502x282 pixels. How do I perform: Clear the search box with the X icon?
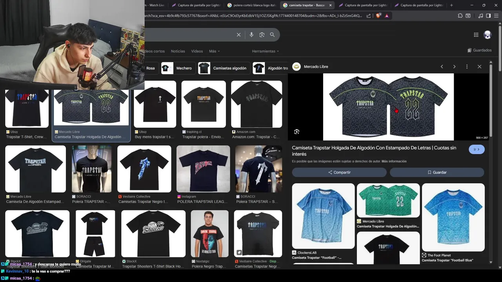coord(238,35)
